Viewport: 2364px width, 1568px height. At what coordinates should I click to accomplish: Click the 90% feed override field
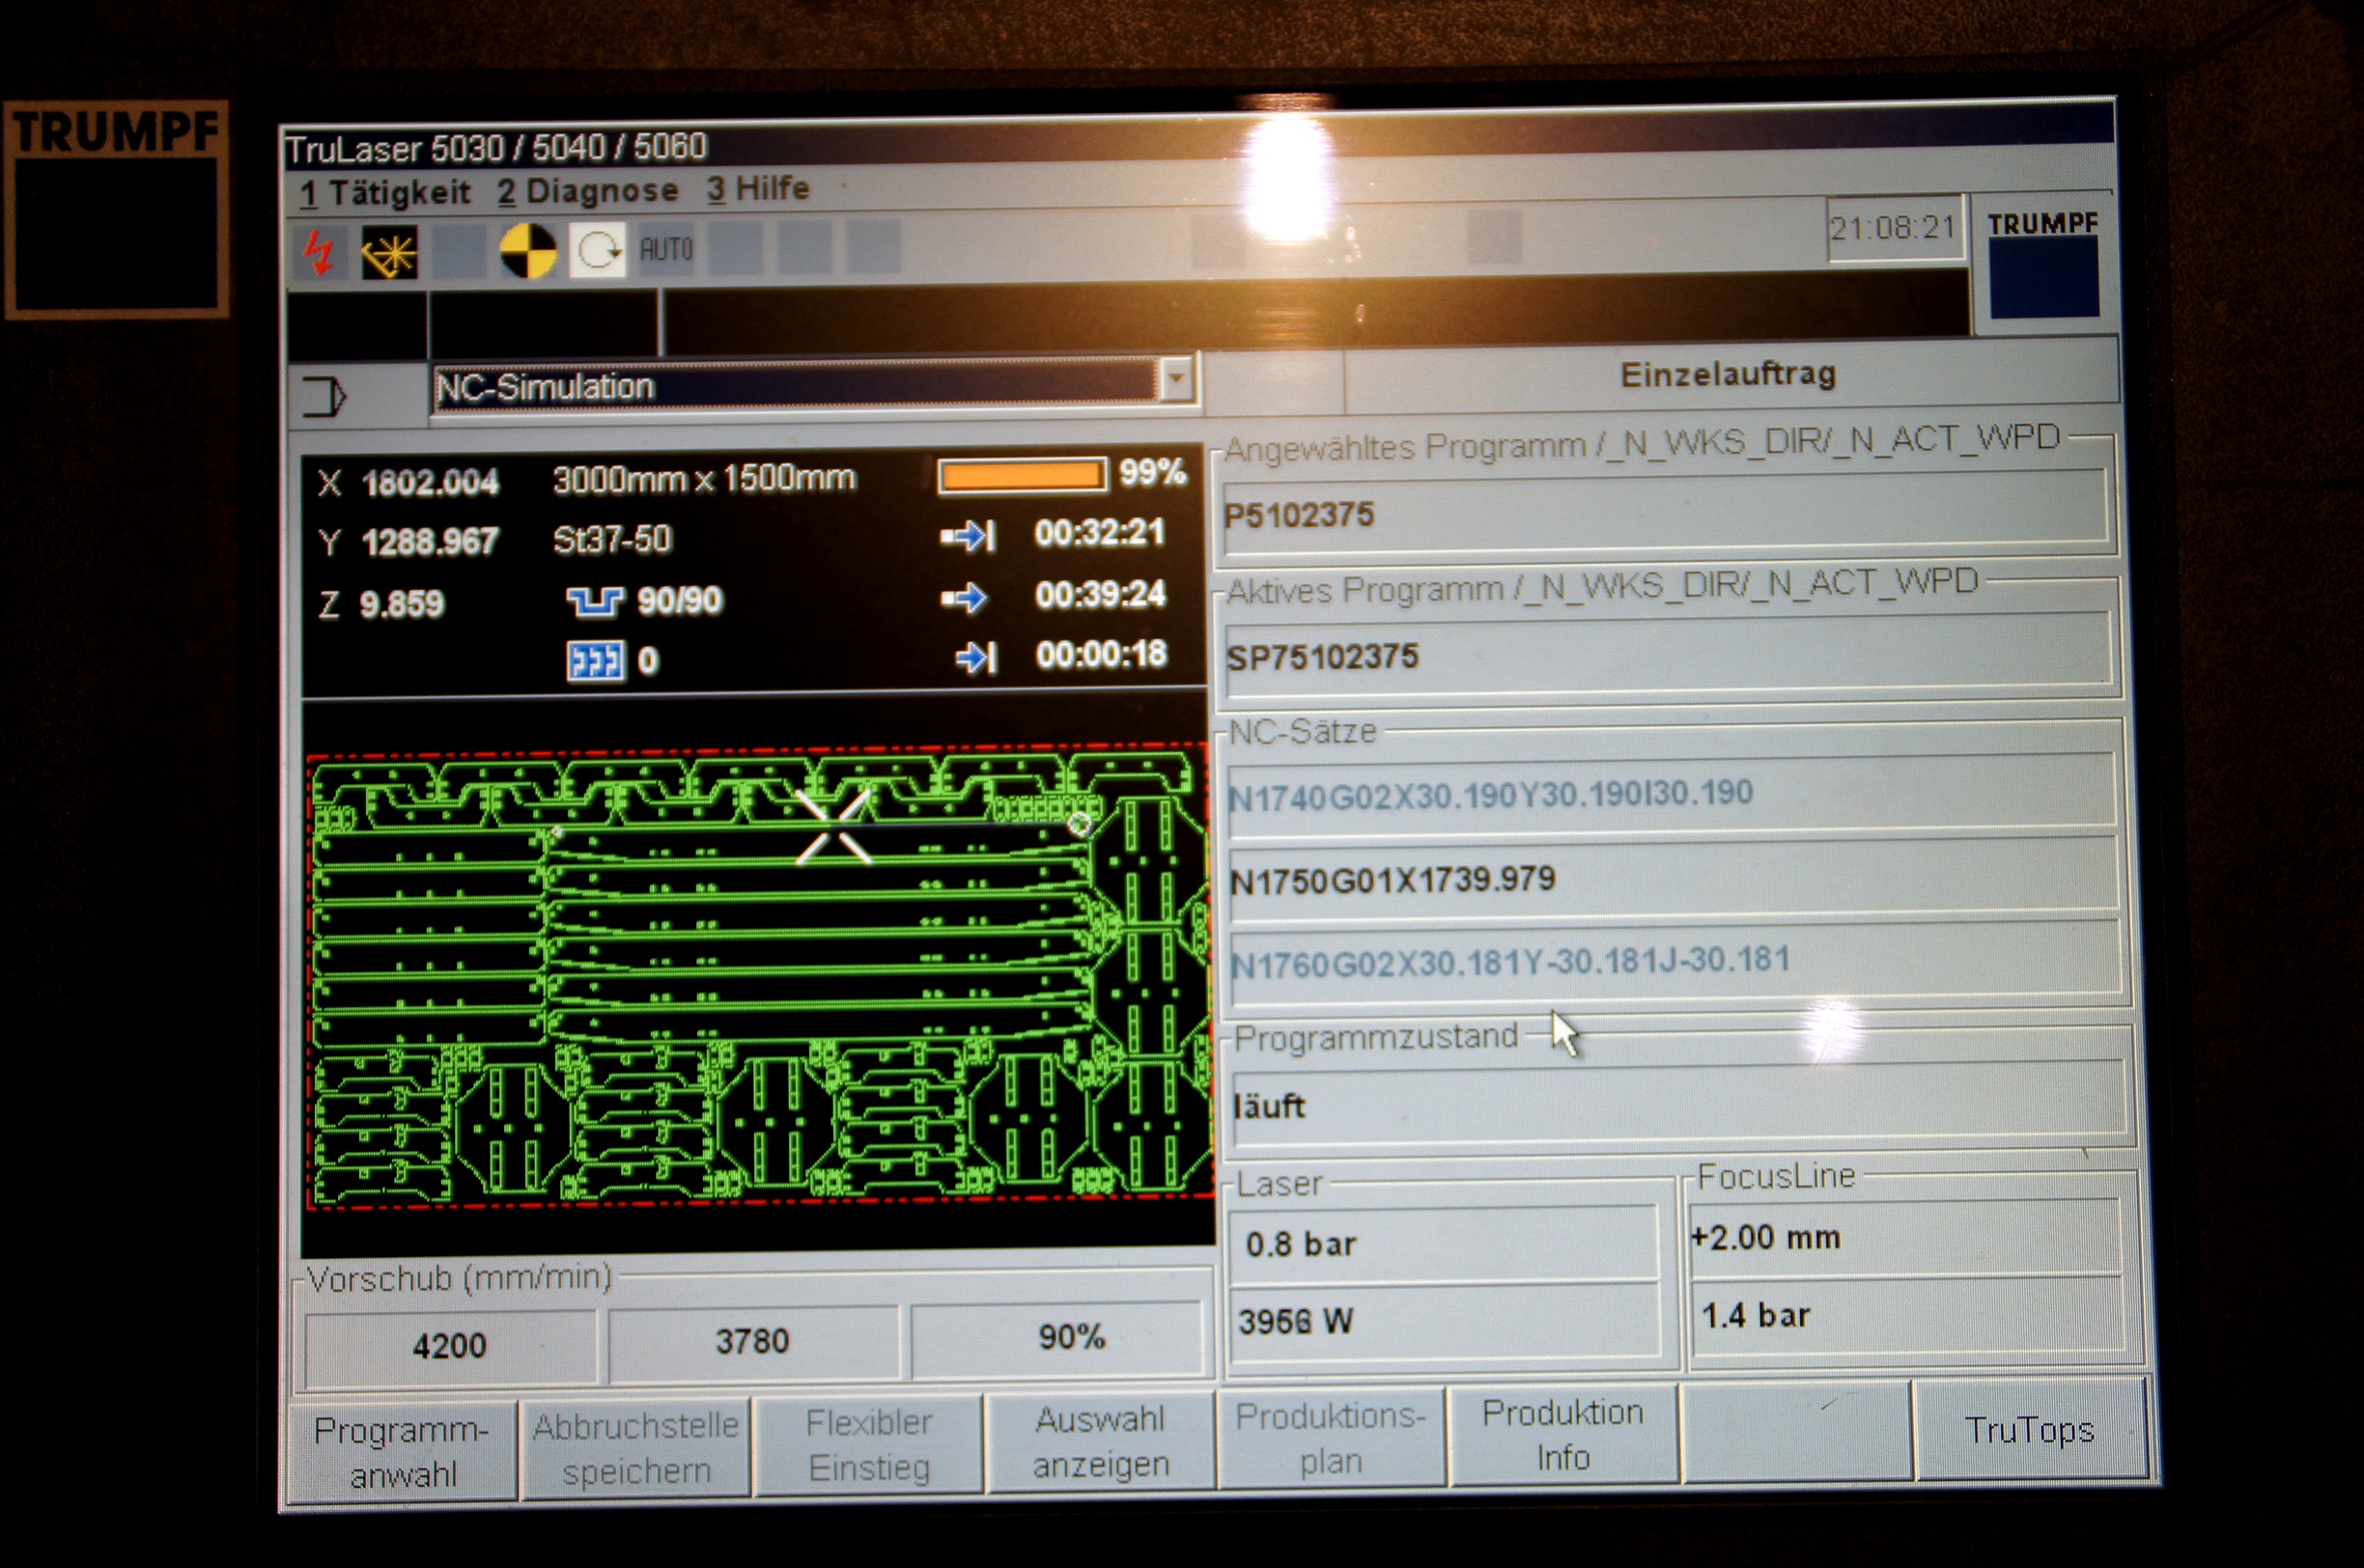click(x=1059, y=1337)
